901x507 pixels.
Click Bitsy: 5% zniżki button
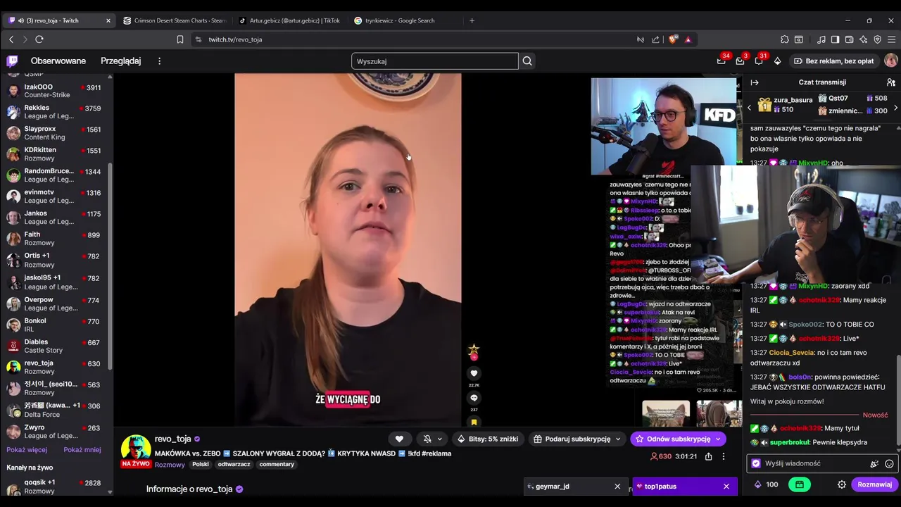488,439
